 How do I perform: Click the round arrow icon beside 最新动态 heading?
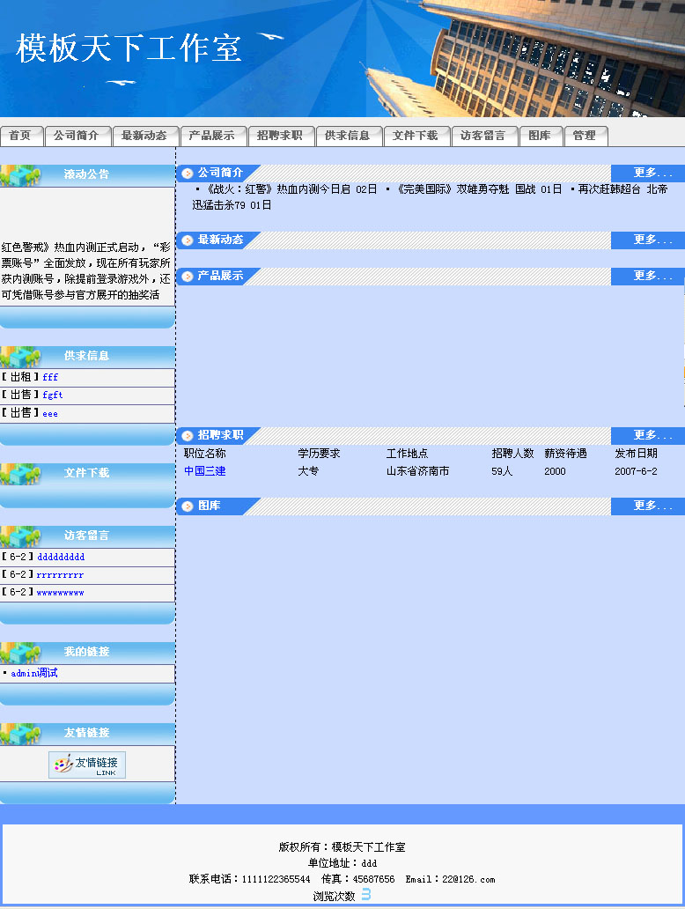click(x=188, y=240)
